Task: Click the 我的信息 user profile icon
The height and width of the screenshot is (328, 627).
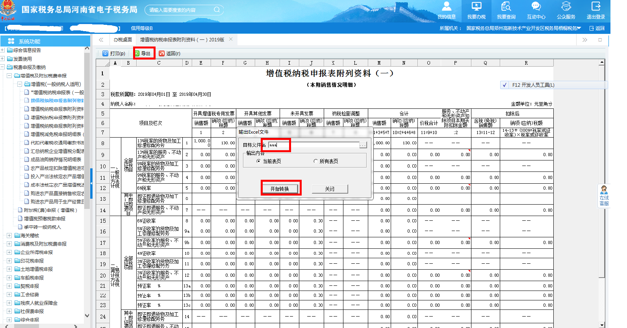Action: pos(446,10)
